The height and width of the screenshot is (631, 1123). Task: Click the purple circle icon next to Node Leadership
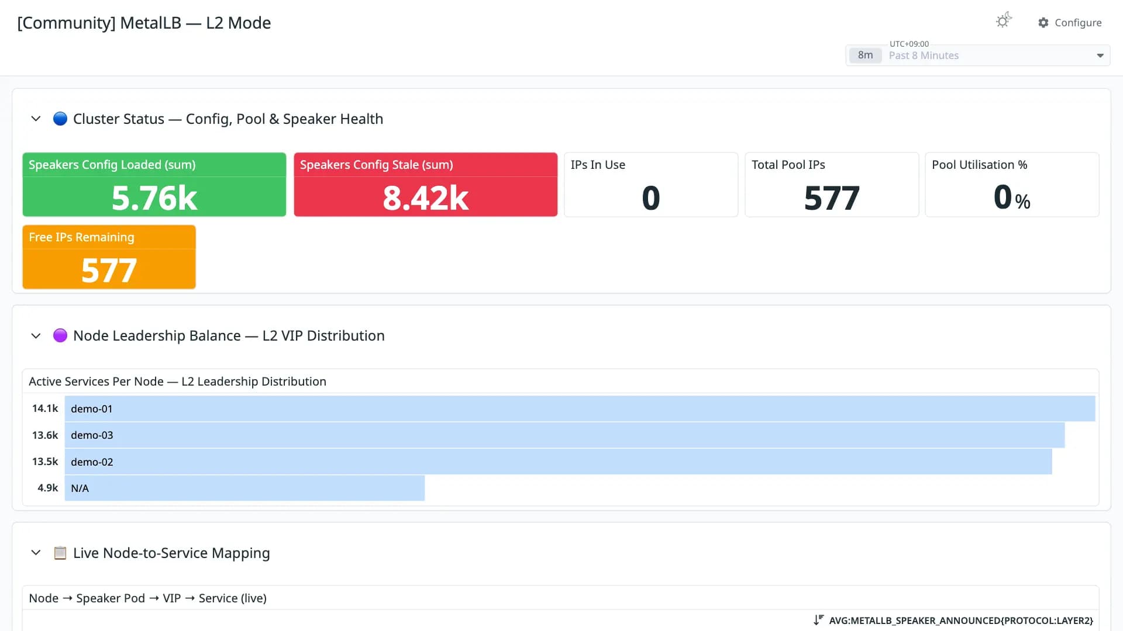click(x=60, y=335)
